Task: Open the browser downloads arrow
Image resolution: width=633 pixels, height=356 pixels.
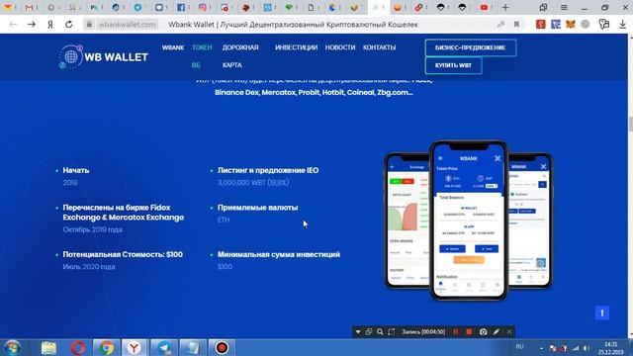Action: coord(622,24)
